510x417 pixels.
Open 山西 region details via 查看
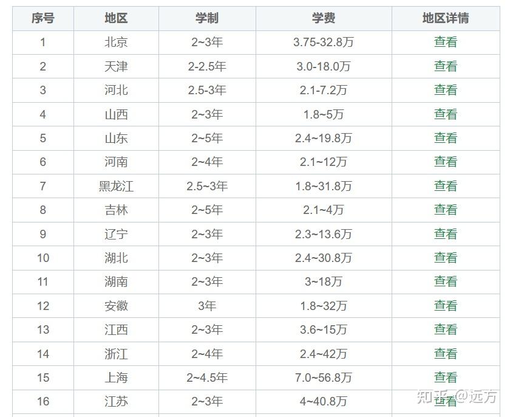click(x=445, y=114)
